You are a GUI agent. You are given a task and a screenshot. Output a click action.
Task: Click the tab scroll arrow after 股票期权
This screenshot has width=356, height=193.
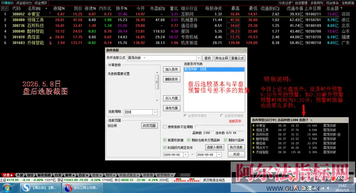pos(179,175)
